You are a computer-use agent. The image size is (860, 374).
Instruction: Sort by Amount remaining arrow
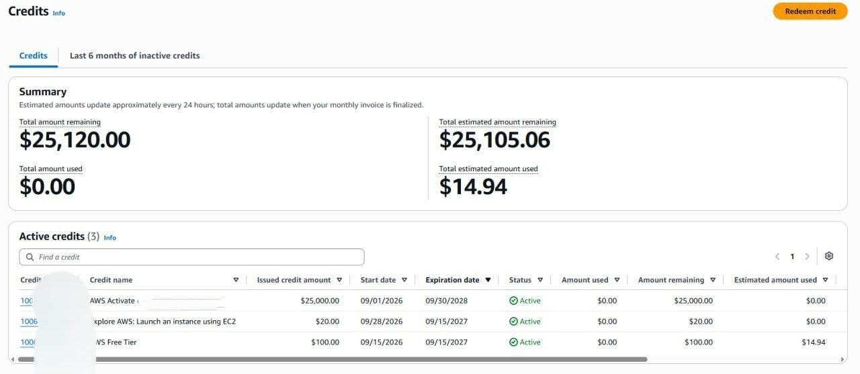tap(713, 280)
